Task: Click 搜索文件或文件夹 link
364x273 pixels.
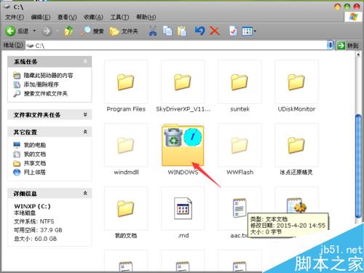Action: (x=45, y=93)
